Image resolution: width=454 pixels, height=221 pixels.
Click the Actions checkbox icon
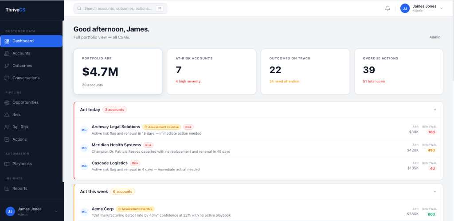click(x=7, y=140)
